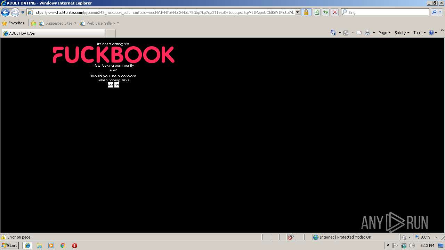Run a search with the magnifier button

pos(434,12)
